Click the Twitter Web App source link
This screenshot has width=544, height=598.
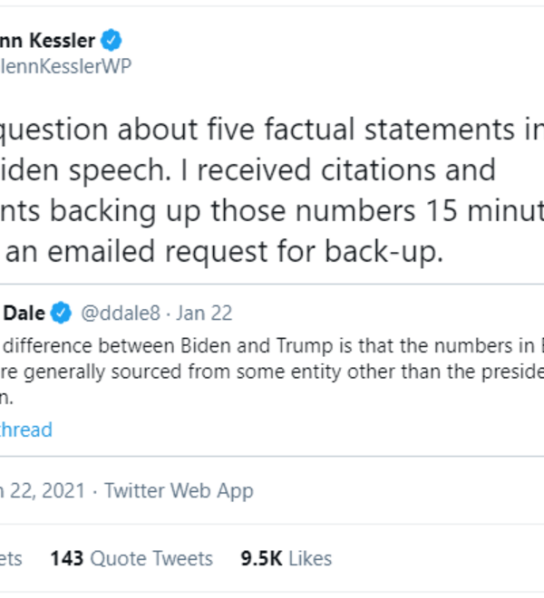coord(179,491)
